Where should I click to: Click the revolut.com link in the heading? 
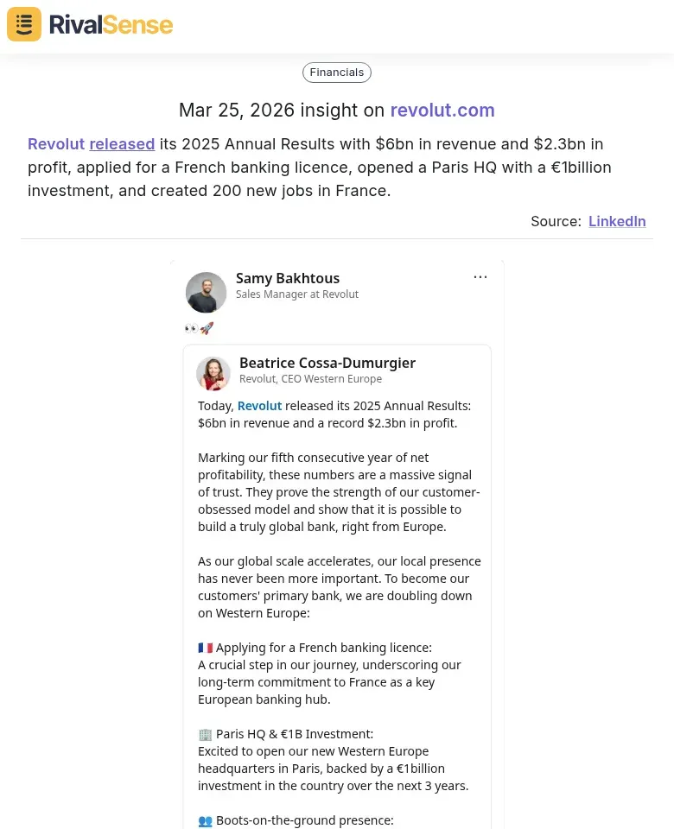coord(442,111)
